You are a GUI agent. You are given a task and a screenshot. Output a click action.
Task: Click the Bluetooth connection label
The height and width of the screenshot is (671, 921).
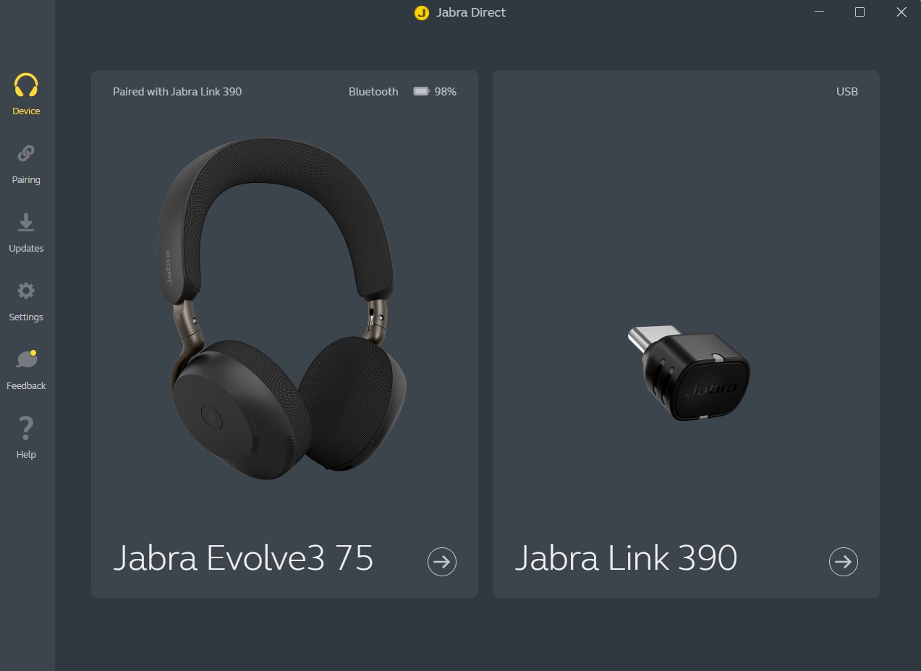pyautogui.click(x=373, y=92)
